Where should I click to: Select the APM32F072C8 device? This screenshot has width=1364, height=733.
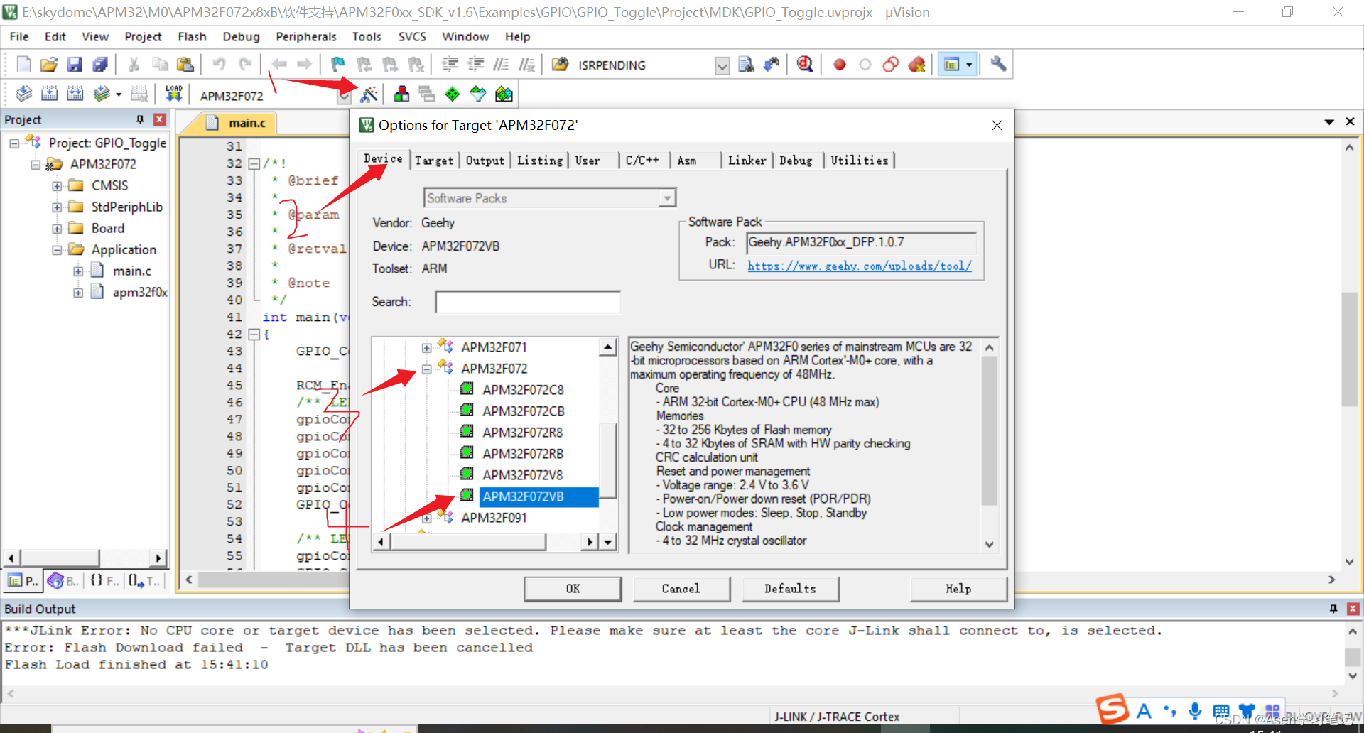(x=523, y=390)
